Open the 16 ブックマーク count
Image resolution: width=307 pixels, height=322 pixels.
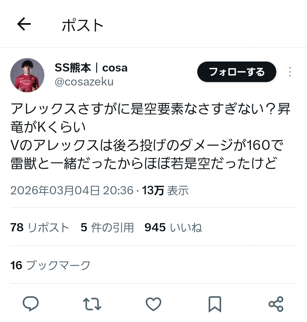[x=50, y=265]
